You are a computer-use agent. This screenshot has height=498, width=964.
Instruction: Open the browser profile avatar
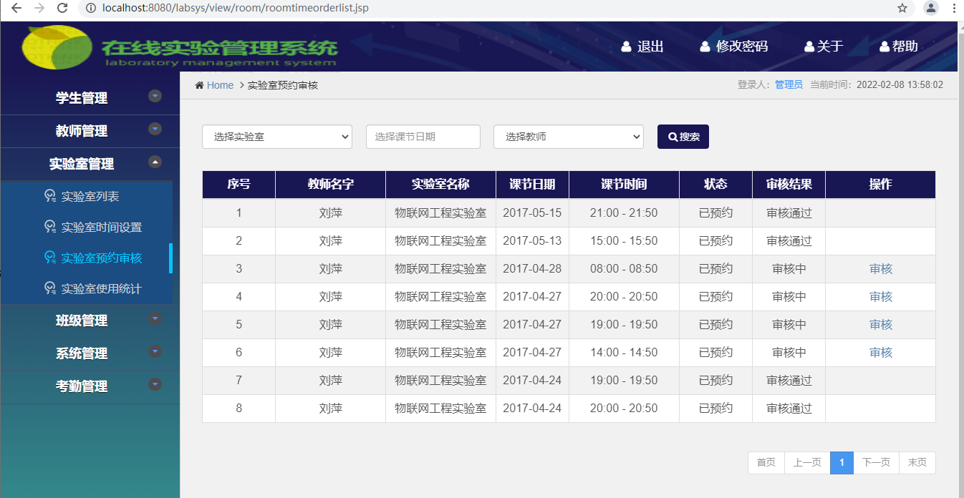(930, 8)
